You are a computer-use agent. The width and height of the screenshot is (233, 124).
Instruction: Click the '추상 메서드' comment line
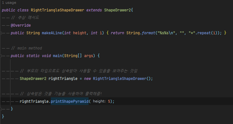tap(25, 18)
